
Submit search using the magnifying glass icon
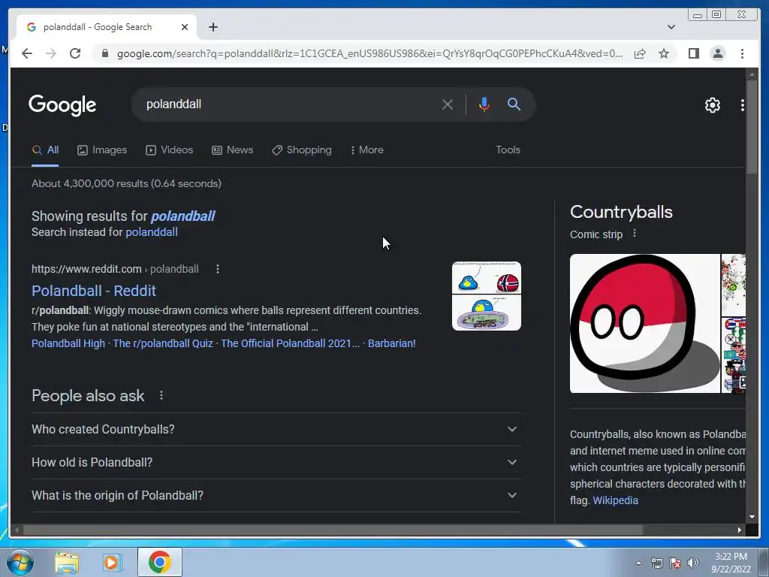pos(514,104)
